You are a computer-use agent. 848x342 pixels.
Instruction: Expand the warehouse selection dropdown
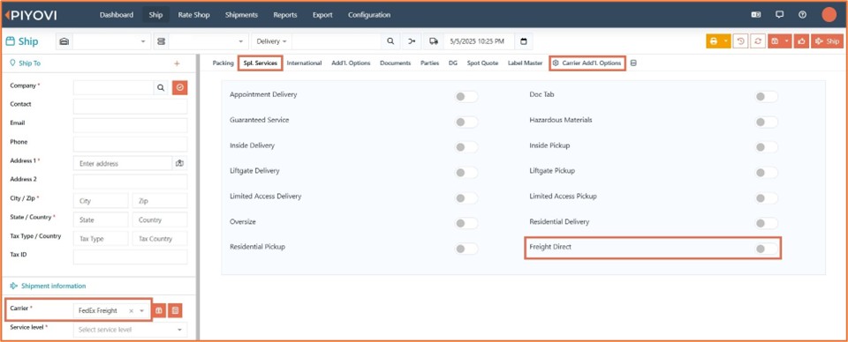coord(143,41)
